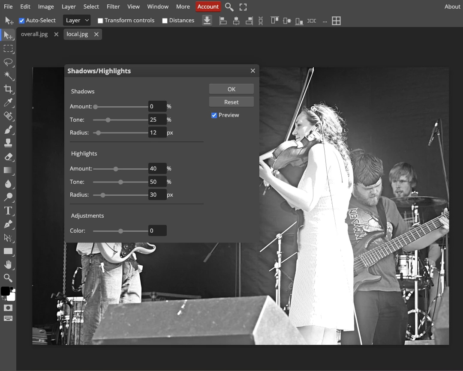Select the Zoom tool in the left toolbar

point(8,278)
